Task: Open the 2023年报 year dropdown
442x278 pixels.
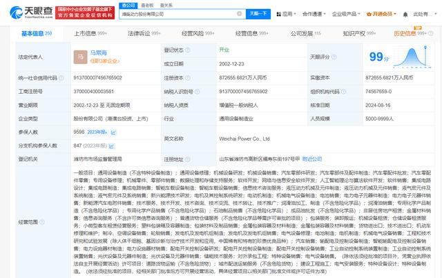Action: (97, 132)
